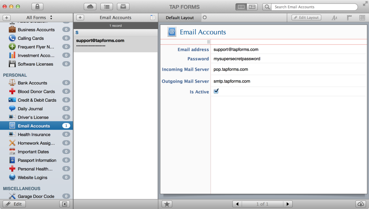The width and height of the screenshot is (369, 209).
Task: Click the ruler alignment icon
Action: click(349, 18)
